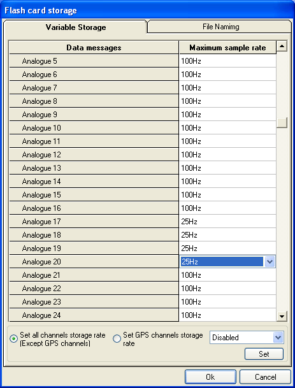Click the Maximum sample rate column header
The image size is (295, 388).
coord(227,48)
